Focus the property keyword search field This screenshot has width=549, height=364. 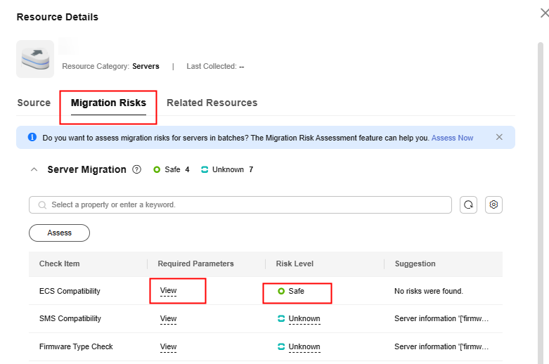[246, 204]
